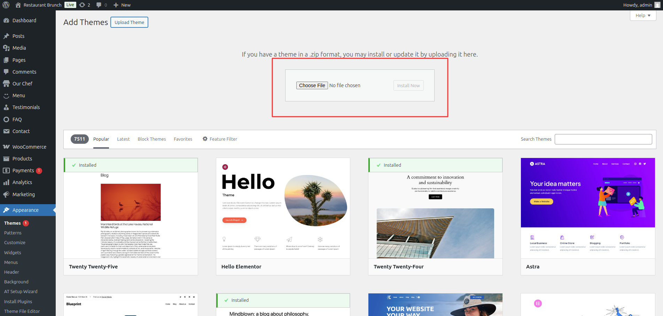Select the Hello Elementor theme thumbnail
663x316 pixels.
pos(283,208)
